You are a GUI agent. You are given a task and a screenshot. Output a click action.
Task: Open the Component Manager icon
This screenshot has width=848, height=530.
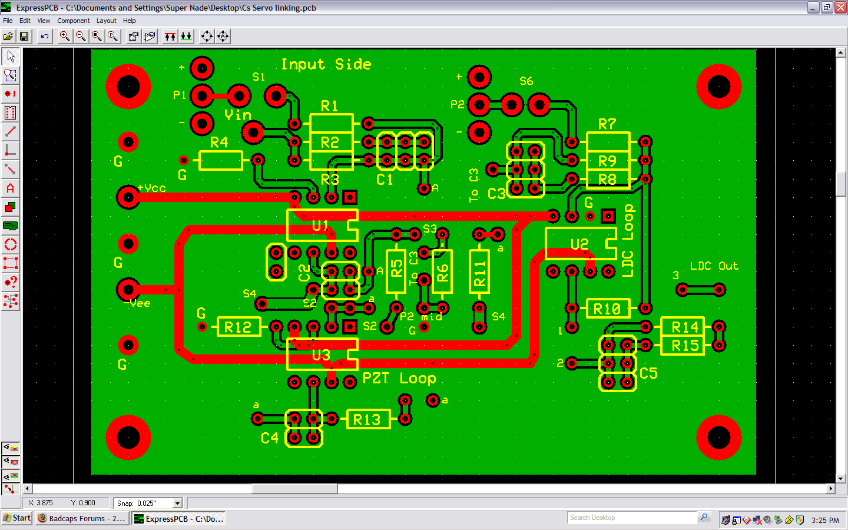[x=150, y=37]
